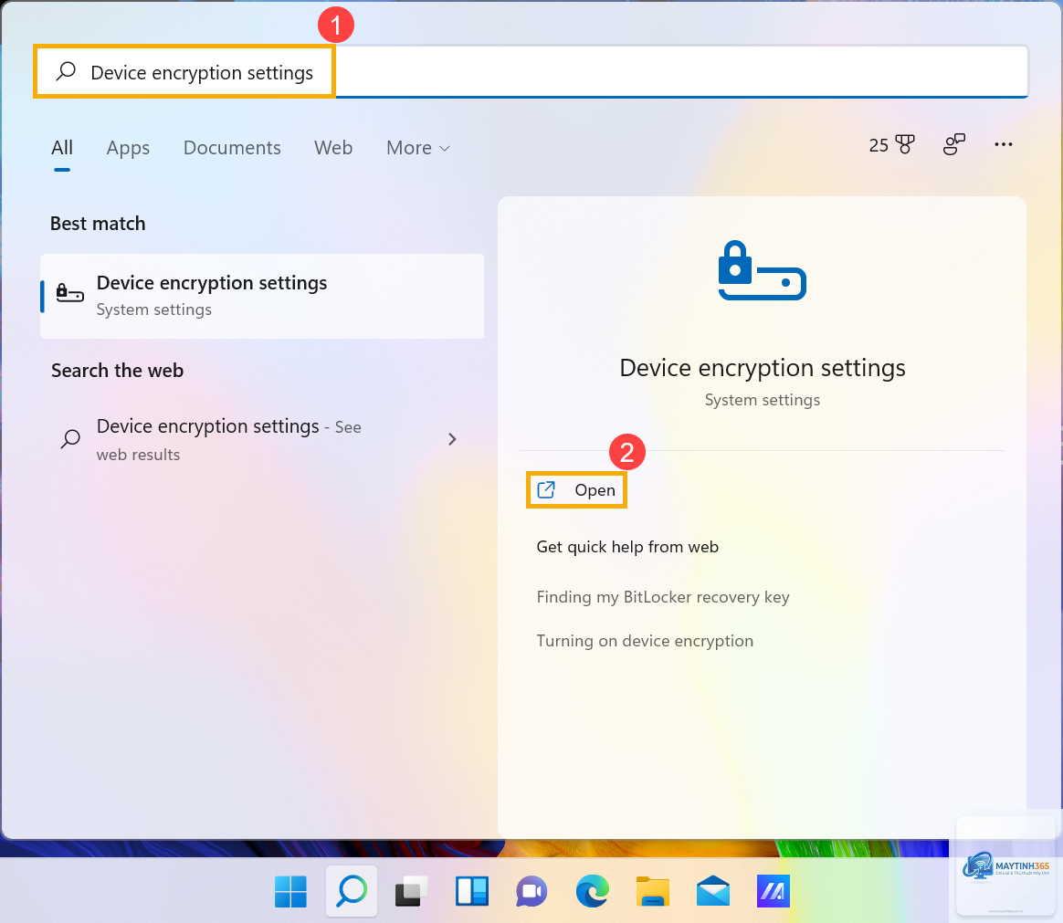Select the All tab
Screen dimensions: 1063x923
pyautogui.click(x=62, y=148)
